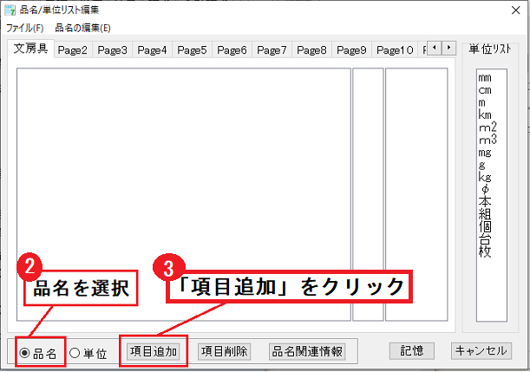Switch to the 文房具 tab

[30, 49]
